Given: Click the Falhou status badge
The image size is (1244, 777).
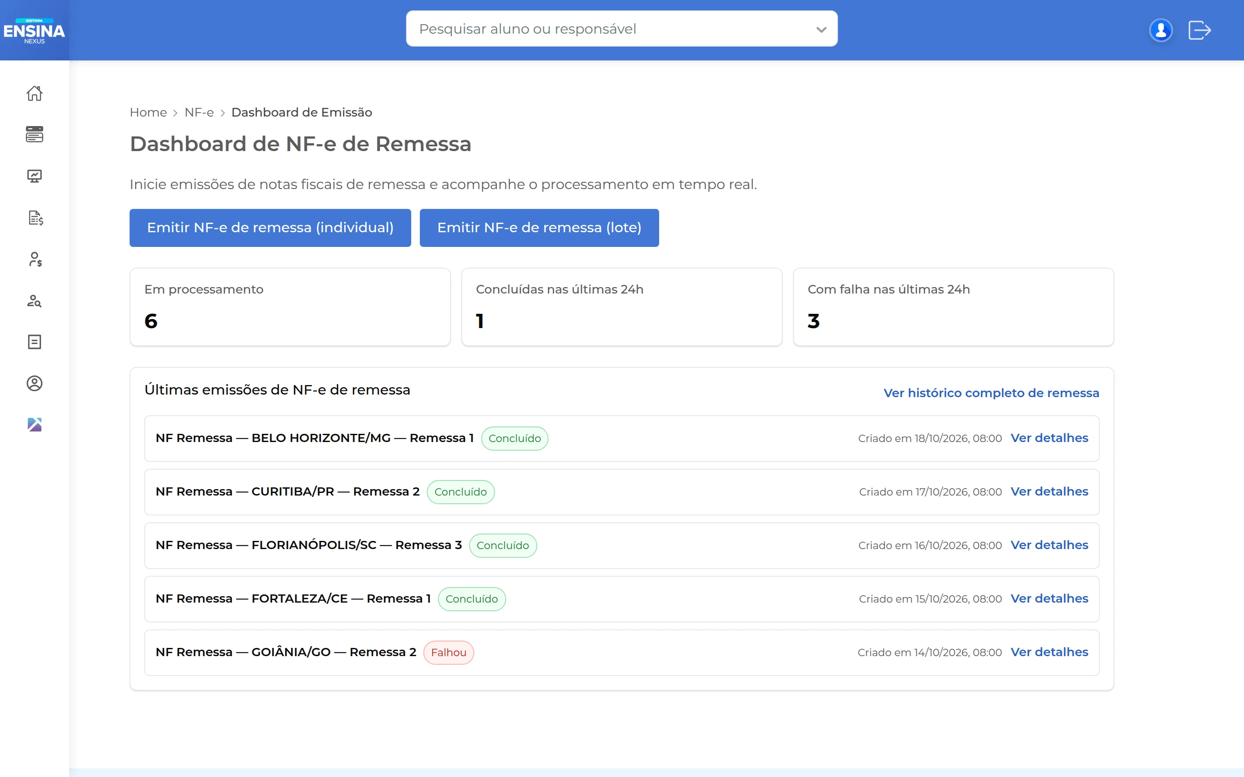Looking at the screenshot, I should tap(448, 652).
